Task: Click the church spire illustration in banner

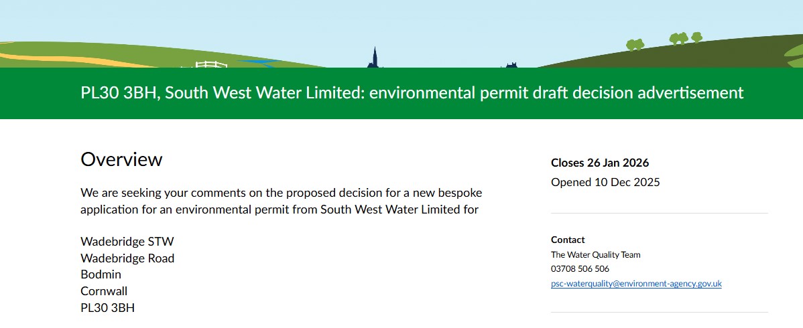Action: (x=375, y=58)
